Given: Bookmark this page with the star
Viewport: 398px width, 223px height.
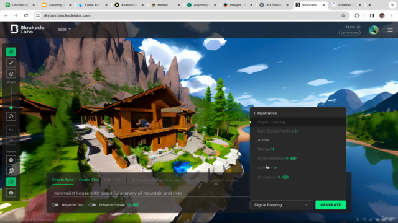Looking at the screenshot, I should pos(343,15).
